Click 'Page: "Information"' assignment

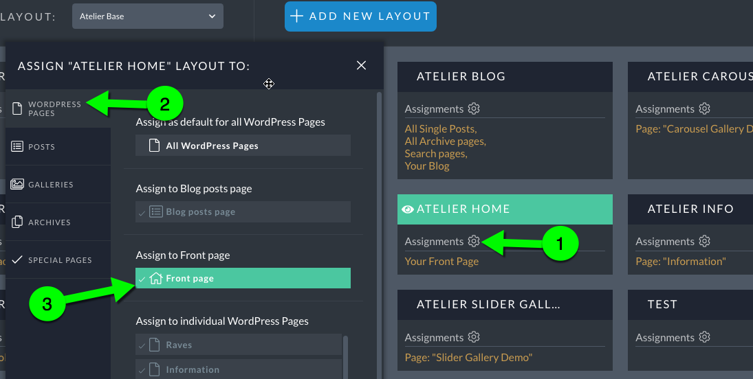(681, 262)
